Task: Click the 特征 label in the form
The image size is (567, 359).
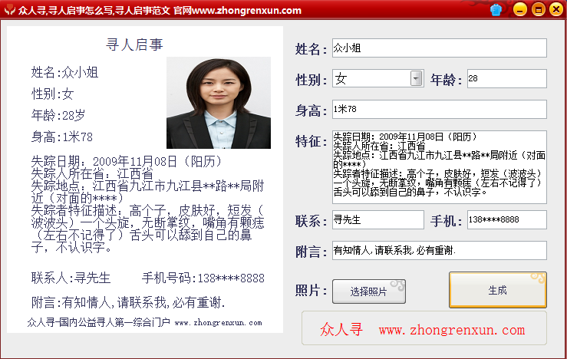Action: (x=311, y=141)
